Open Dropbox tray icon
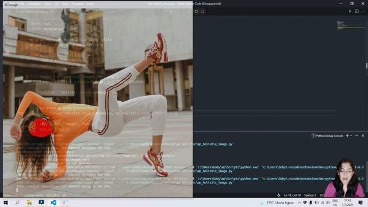The height and width of the screenshot is (207, 368). tap(305, 202)
